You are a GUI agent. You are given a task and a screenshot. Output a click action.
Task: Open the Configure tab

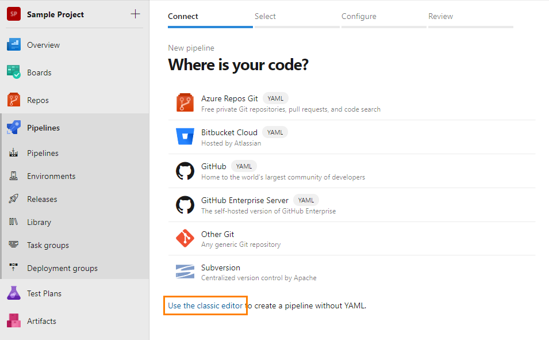(359, 17)
